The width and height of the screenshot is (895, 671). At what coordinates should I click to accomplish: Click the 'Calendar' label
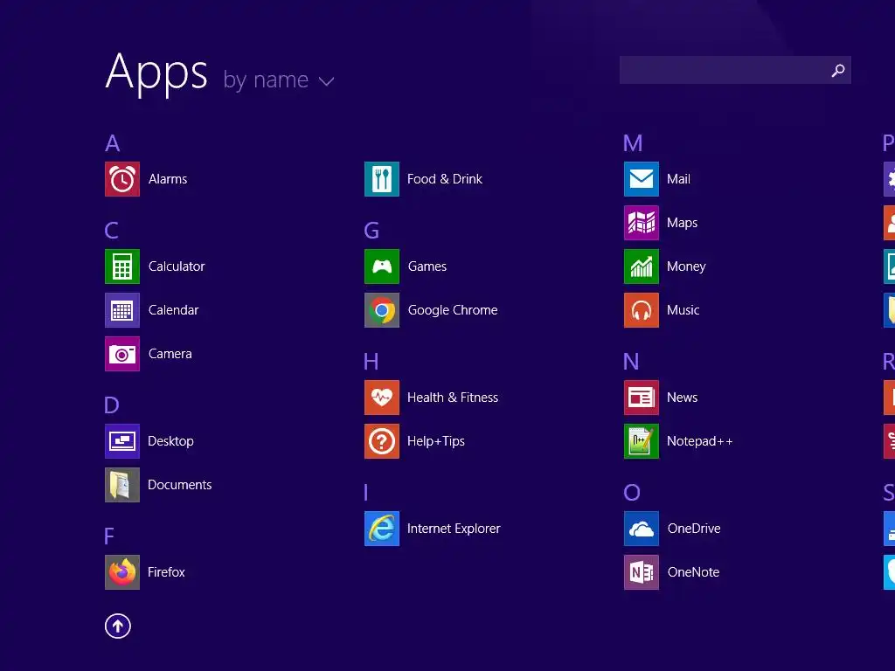(174, 310)
